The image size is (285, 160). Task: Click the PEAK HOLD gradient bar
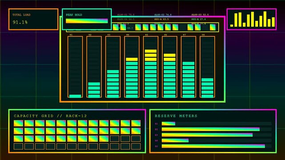[x=87, y=21]
